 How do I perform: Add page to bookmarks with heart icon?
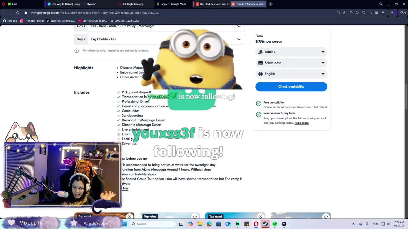point(364,13)
